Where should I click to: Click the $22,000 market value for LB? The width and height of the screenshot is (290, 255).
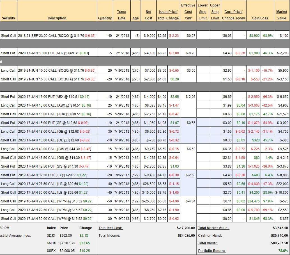pos(282,184)
